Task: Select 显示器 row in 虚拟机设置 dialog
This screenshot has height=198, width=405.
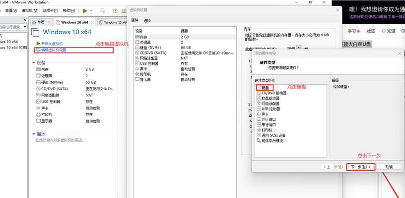Action: tap(185, 80)
